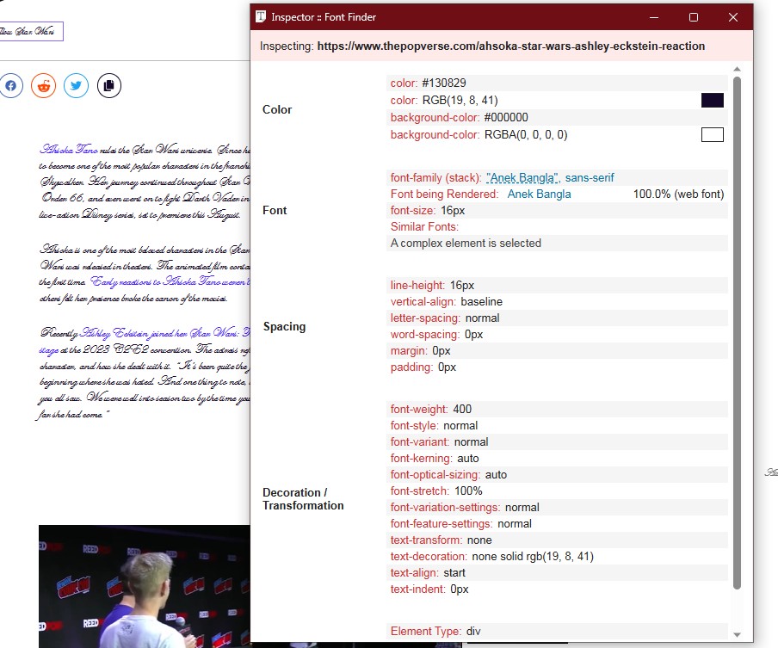Click the Spacing section heading
Image resolution: width=778 pixels, height=648 pixels.
coord(284,326)
